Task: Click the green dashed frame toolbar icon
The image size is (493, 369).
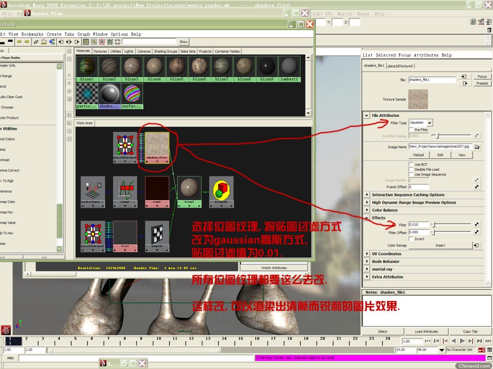Action: click(110, 42)
